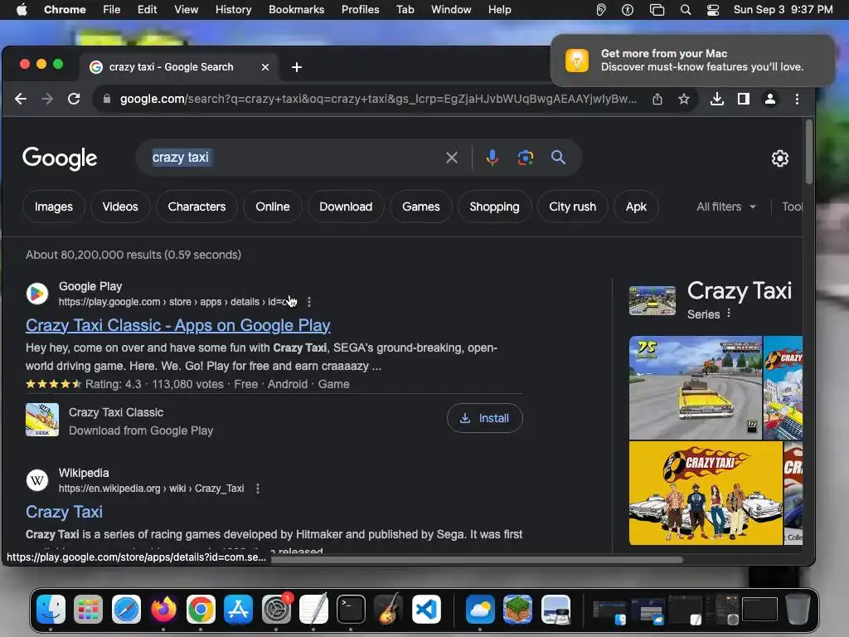Open yellow taxi gameplay image
The image size is (849, 637).
coord(696,387)
